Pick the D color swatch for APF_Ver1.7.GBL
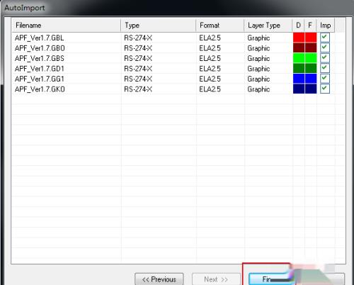This screenshot has height=285, width=354. click(299, 38)
